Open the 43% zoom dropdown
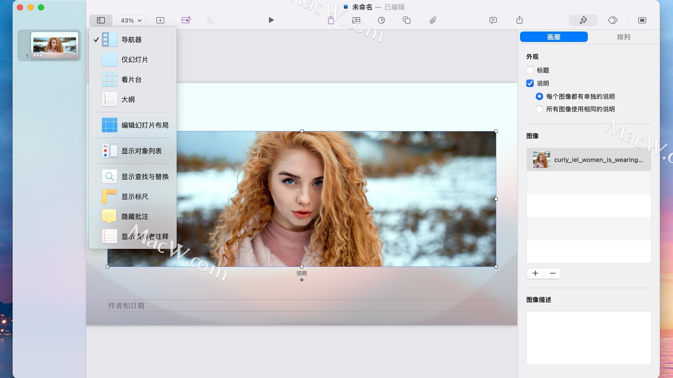Screen dimensions: 673x378 point(131,20)
